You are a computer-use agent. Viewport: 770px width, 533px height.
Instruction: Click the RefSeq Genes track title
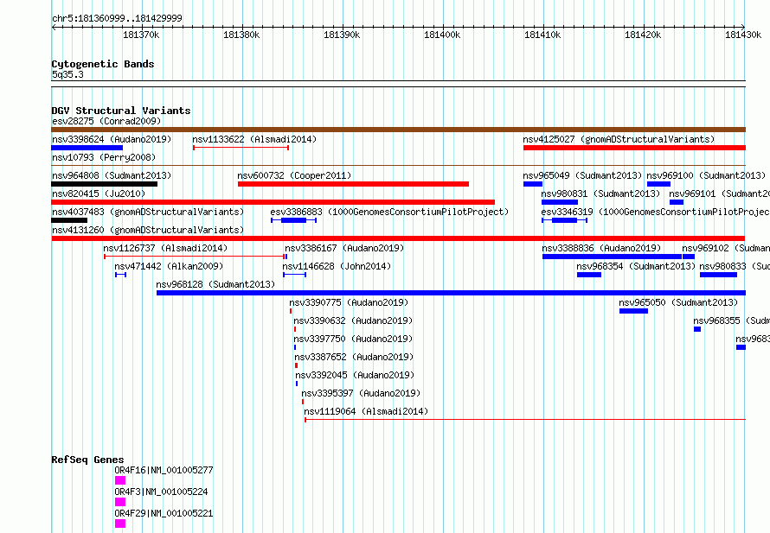pyautogui.click(x=87, y=460)
